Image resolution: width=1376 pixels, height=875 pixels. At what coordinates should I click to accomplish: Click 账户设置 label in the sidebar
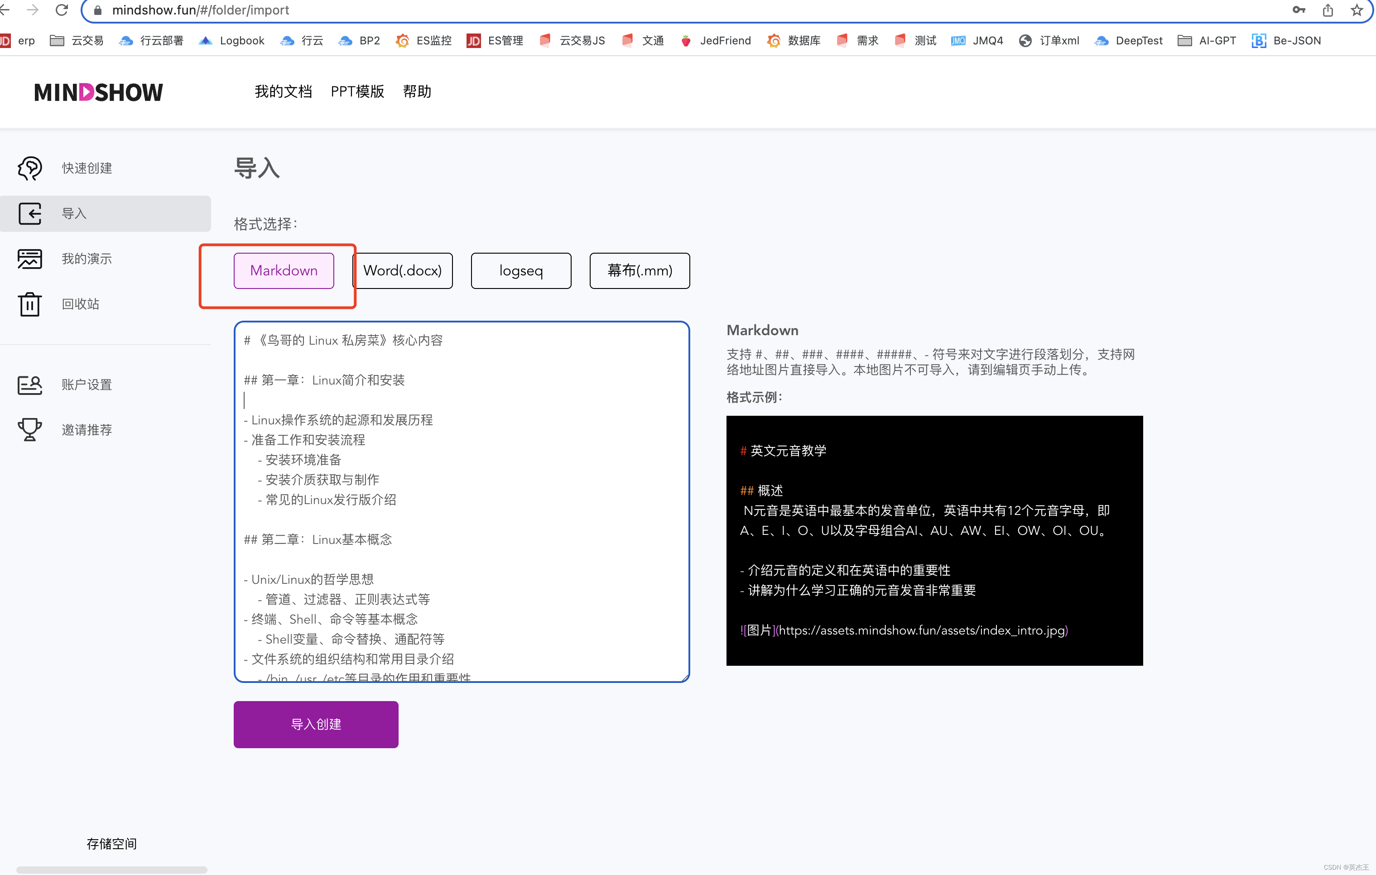(87, 385)
